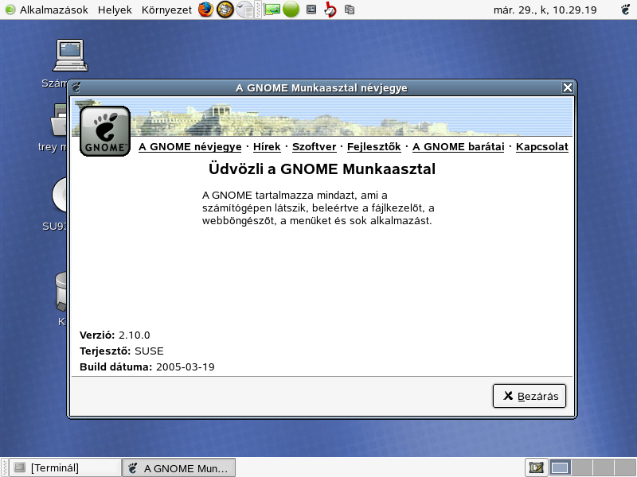
Task: Open the Helyek menu
Action: [115, 10]
